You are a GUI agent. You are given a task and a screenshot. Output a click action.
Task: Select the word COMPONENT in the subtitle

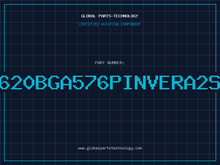coord(131,24)
